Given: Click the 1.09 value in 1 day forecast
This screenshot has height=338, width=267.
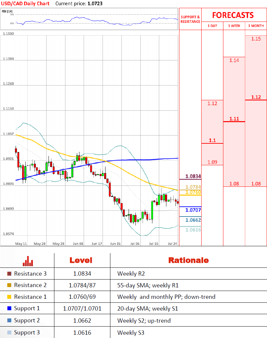Looking at the screenshot, I should point(212,162).
